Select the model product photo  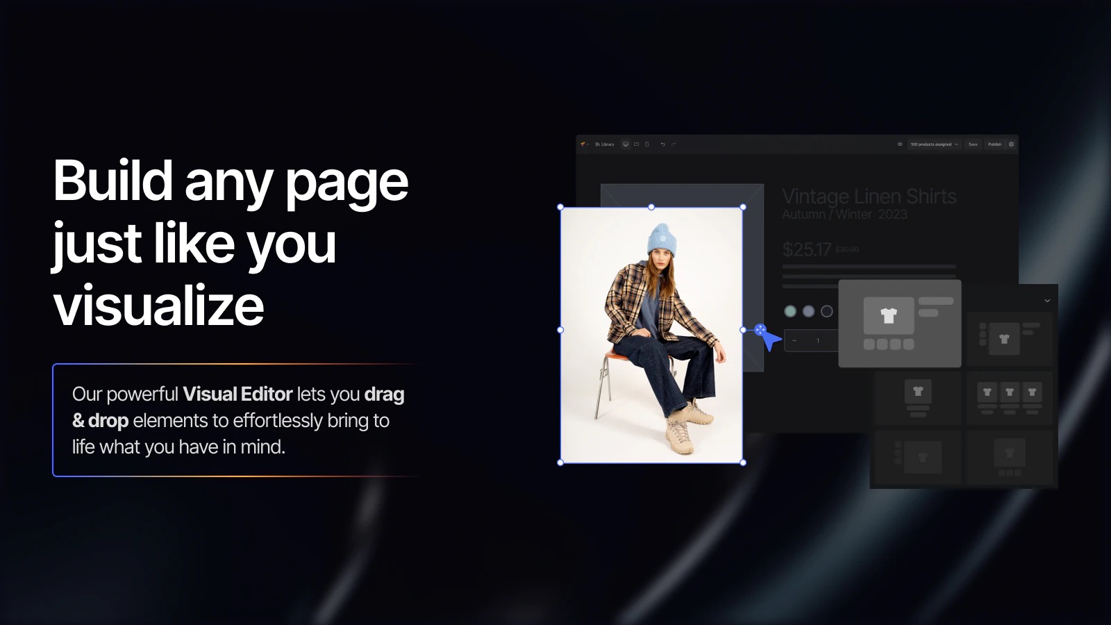point(651,335)
